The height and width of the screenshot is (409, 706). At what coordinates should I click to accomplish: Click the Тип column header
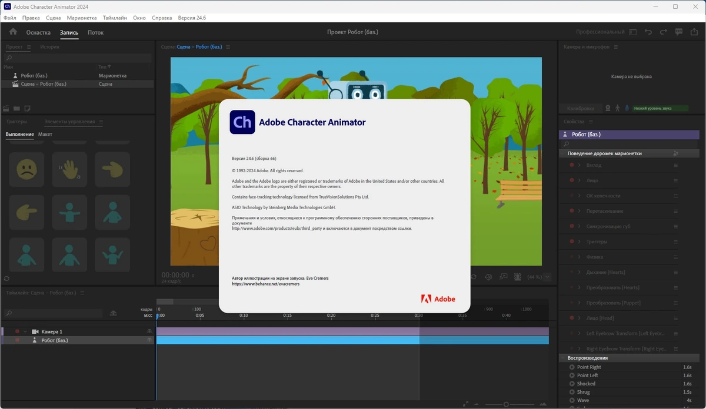coord(105,67)
